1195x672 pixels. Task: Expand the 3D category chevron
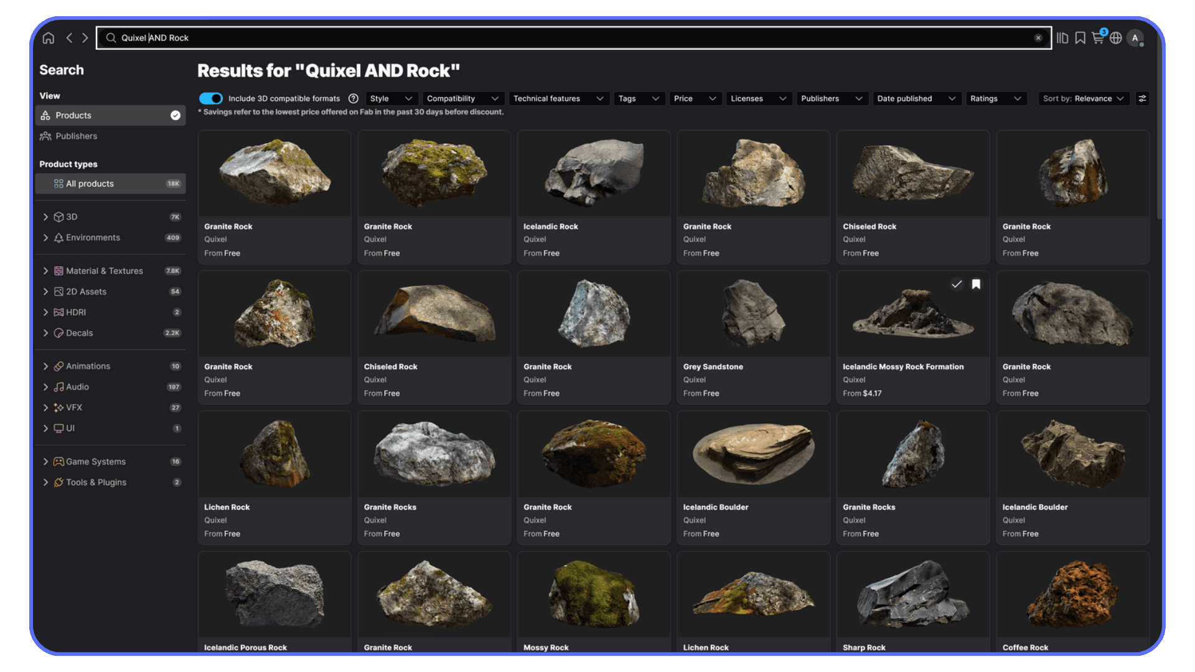tap(45, 217)
